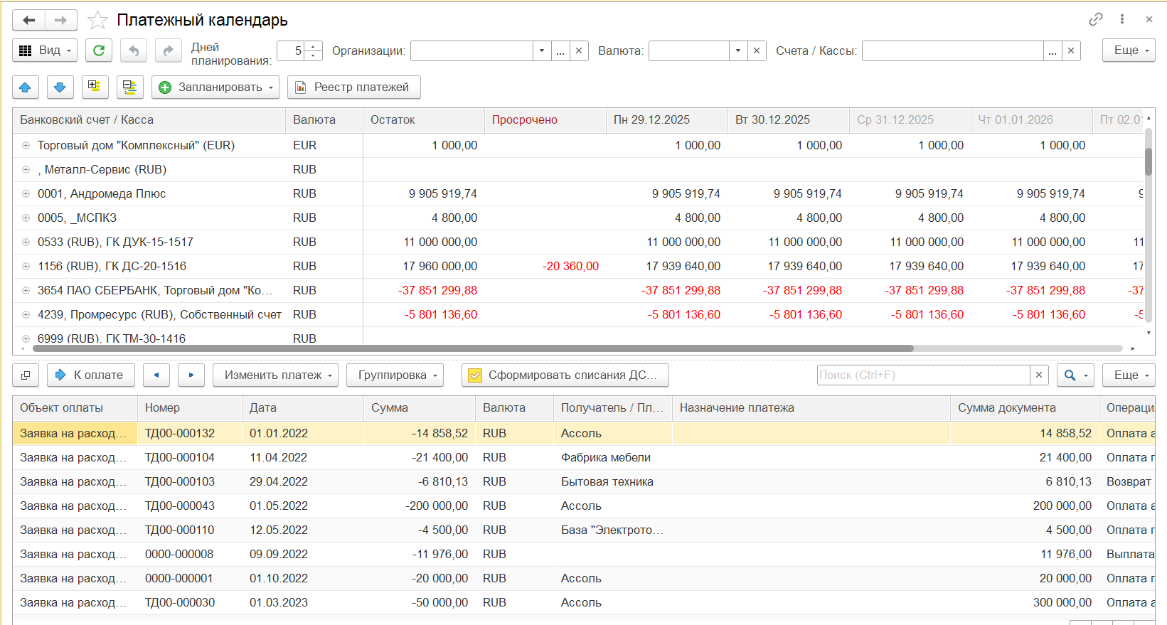The height and width of the screenshot is (625, 1167).
Task: Increase planning days with stepper up arrow
Action: [x=314, y=46]
